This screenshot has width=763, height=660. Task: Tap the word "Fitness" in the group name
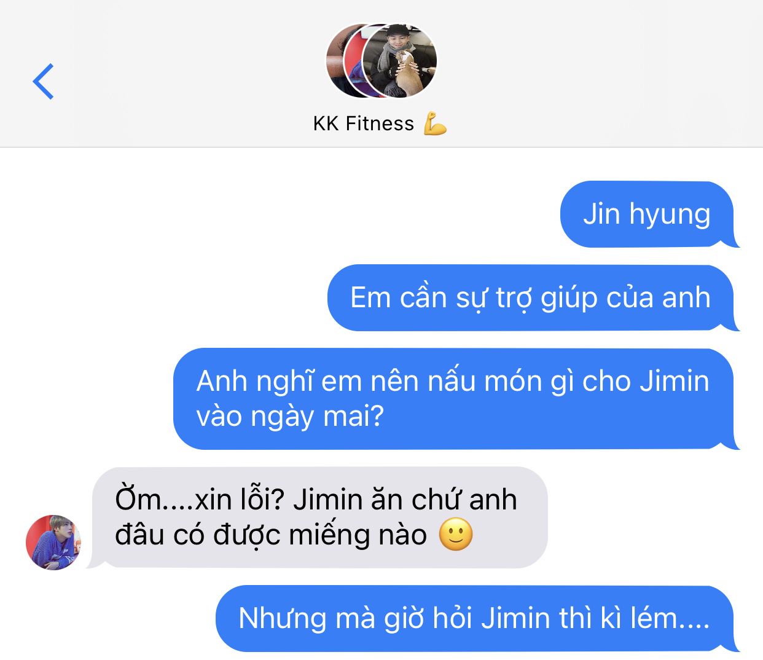click(380, 124)
